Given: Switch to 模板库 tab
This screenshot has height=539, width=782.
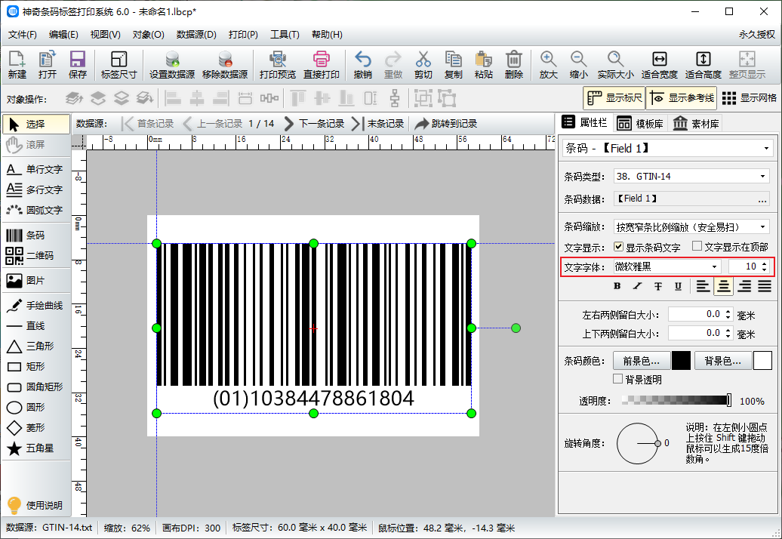Looking at the screenshot, I should pos(639,123).
